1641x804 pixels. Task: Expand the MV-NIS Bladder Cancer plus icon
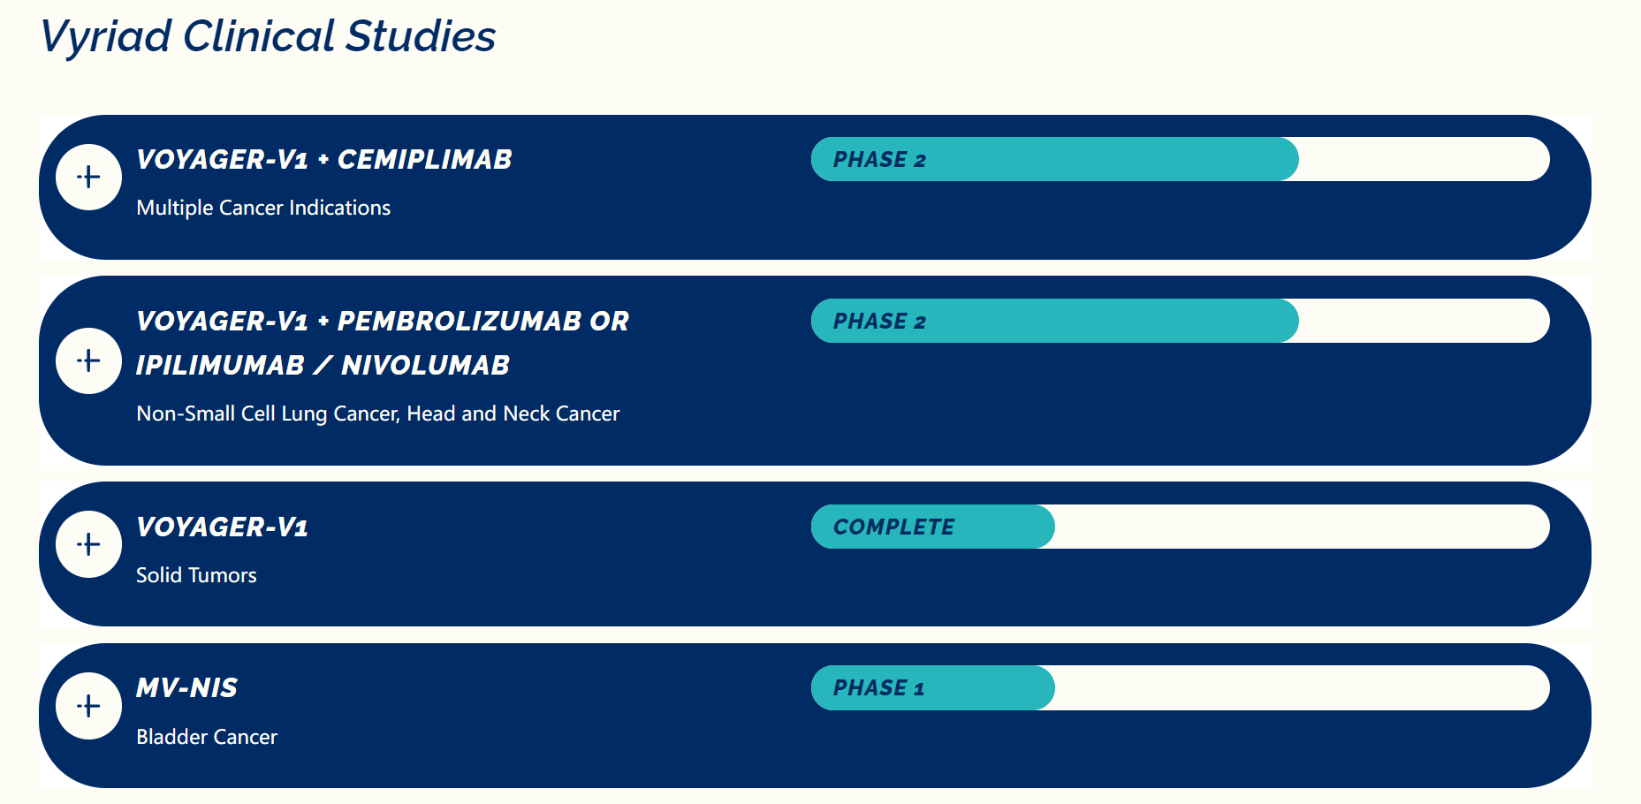tap(88, 706)
